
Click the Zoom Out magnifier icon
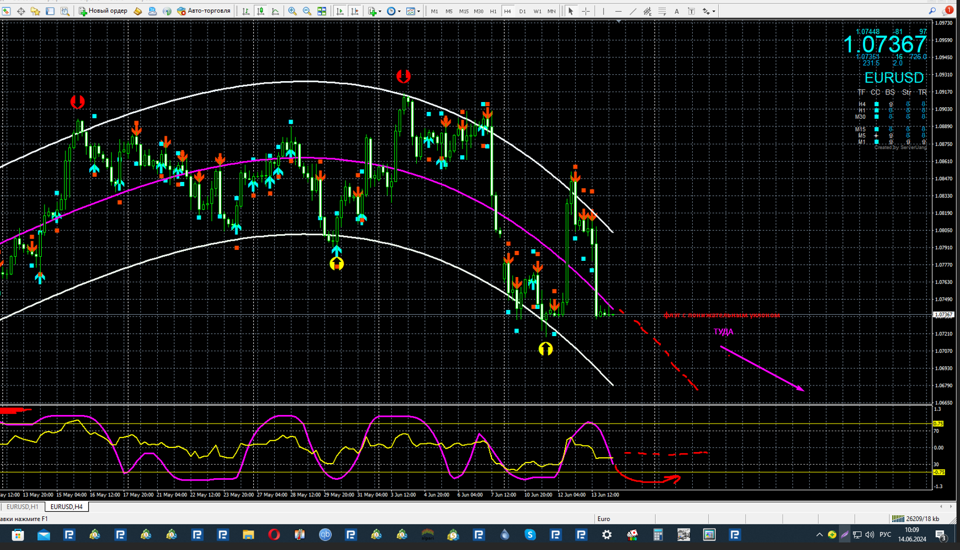307,11
